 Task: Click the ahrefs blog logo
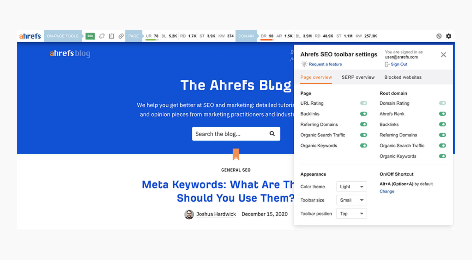point(70,53)
